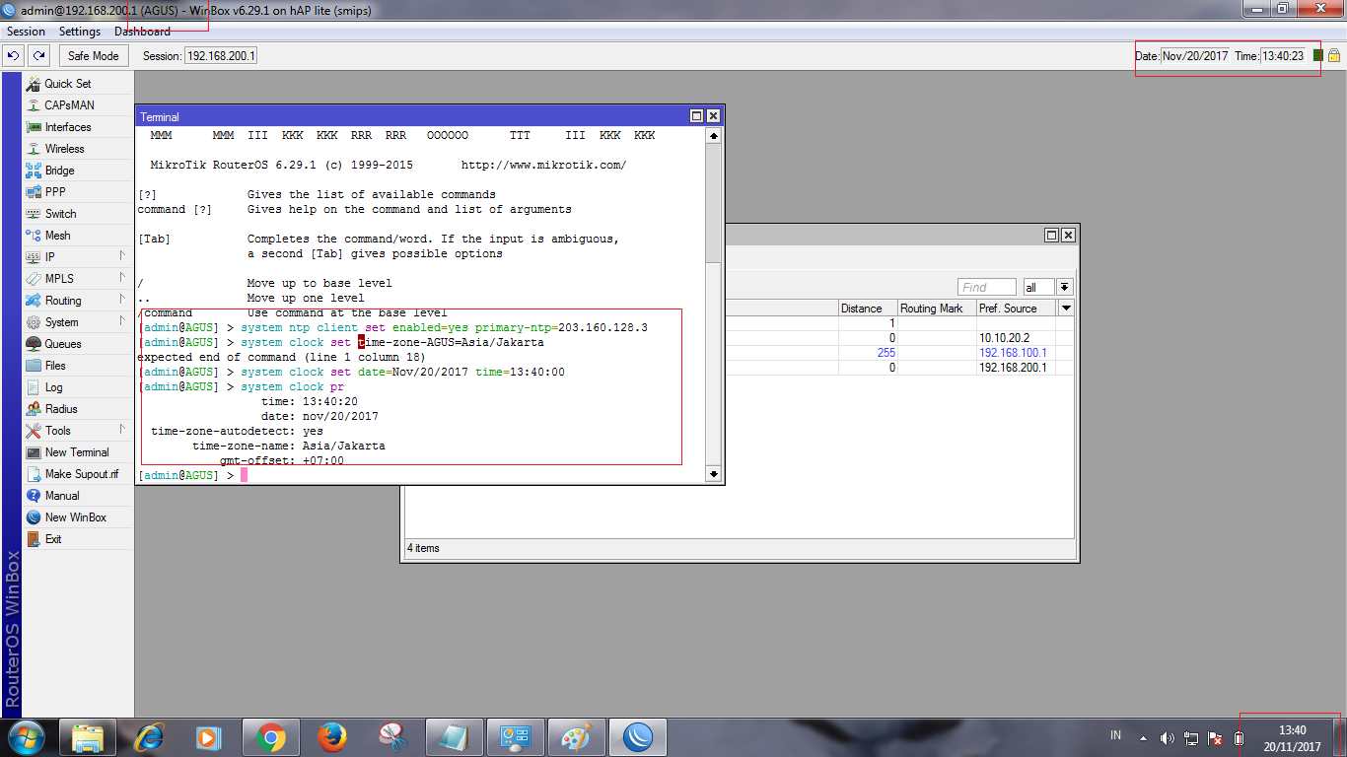The height and width of the screenshot is (757, 1347).
Task: Open Paint from taskbar
Action: click(576, 737)
